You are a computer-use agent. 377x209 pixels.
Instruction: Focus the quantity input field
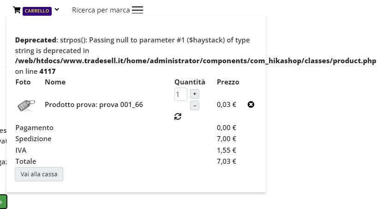(x=181, y=94)
